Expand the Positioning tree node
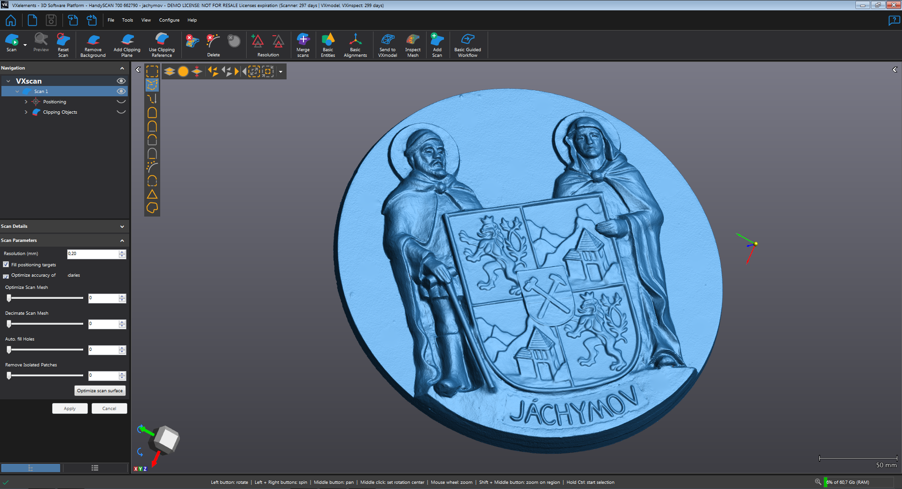 tap(26, 101)
